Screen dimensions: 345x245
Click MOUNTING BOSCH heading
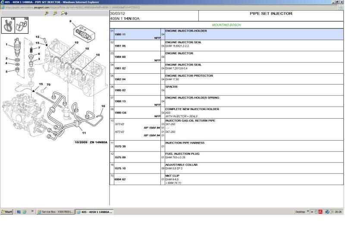pos(226,25)
